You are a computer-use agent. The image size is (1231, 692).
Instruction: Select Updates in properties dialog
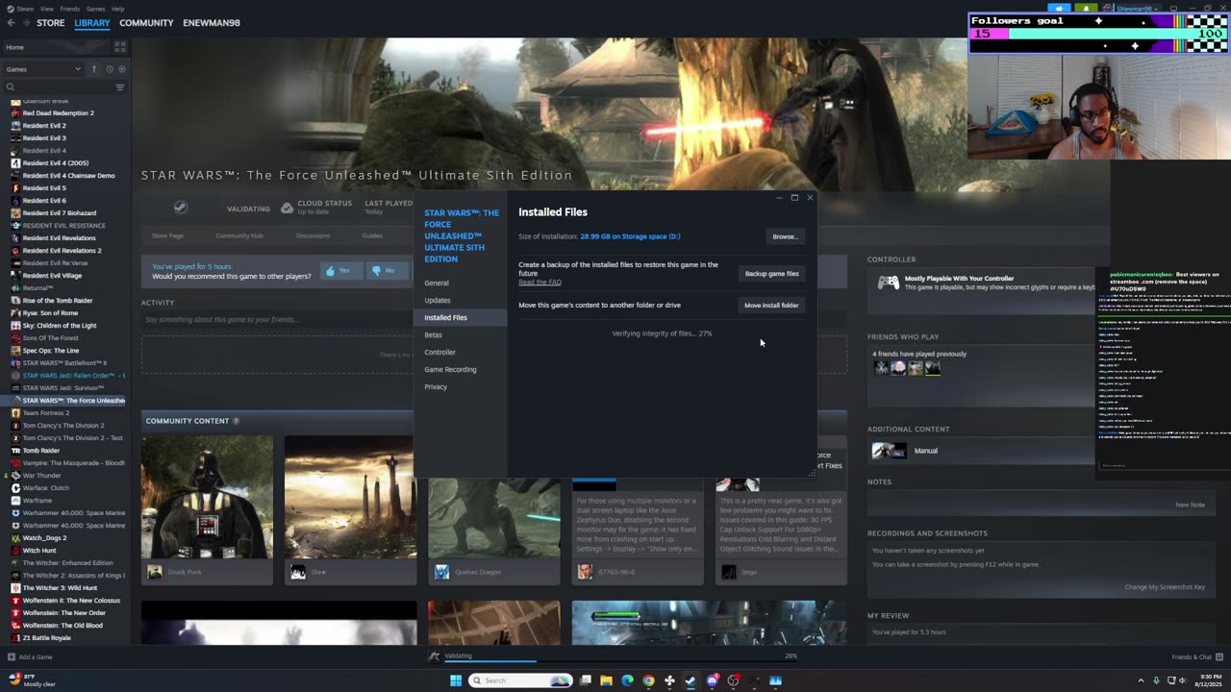(438, 300)
